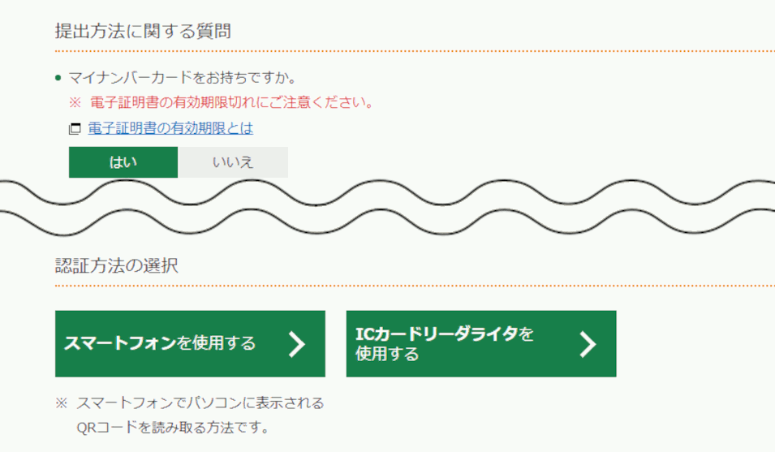Choose the いいえ option
The width and height of the screenshot is (775, 452).
tap(233, 162)
